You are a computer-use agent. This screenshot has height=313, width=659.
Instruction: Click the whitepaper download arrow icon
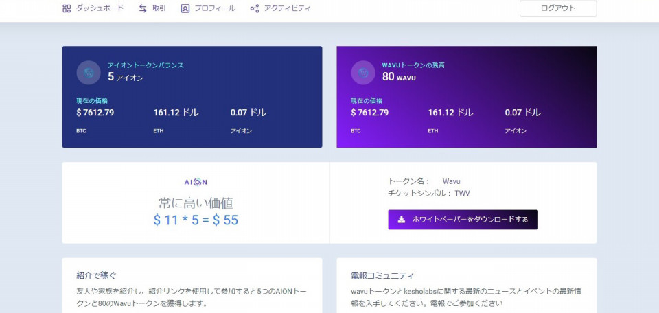point(402,220)
